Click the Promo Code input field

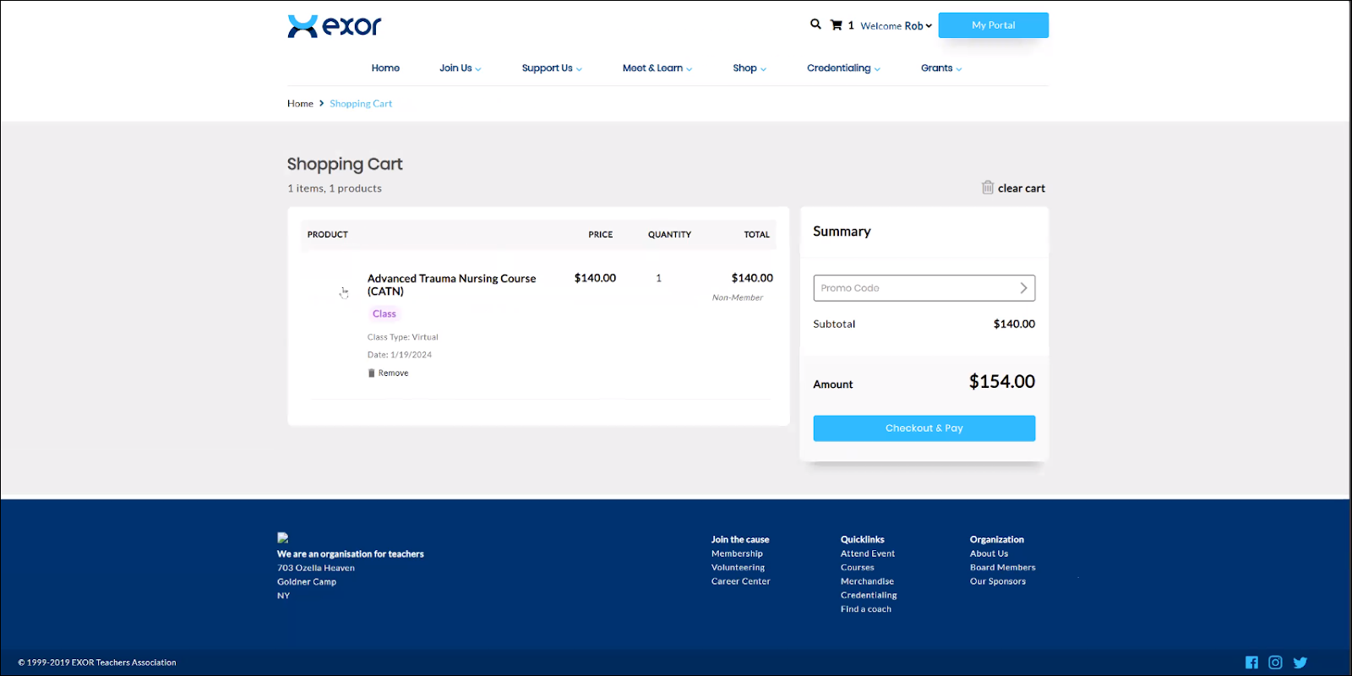coord(915,288)
